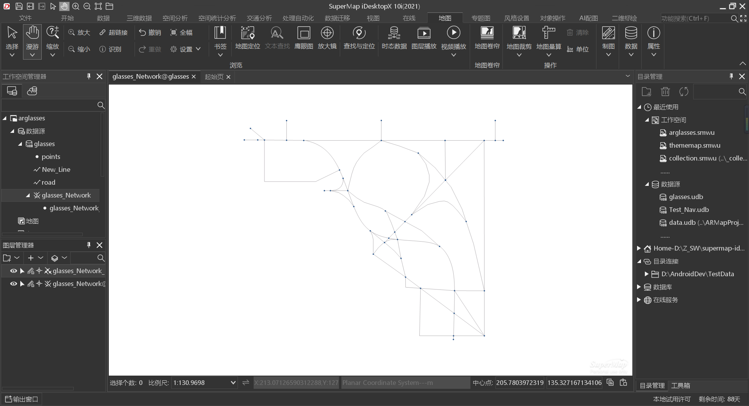Open the 空间分析 ribbon tab
Viewport: 749px width, 406px height.
coord(175,18)
